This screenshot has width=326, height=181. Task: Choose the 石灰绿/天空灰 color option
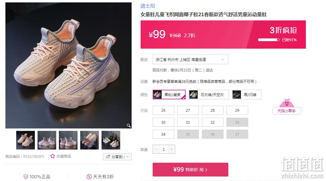tap(209, 95)
